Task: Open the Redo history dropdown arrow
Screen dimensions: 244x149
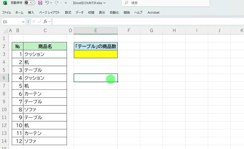Action: (x=61, y=3)
